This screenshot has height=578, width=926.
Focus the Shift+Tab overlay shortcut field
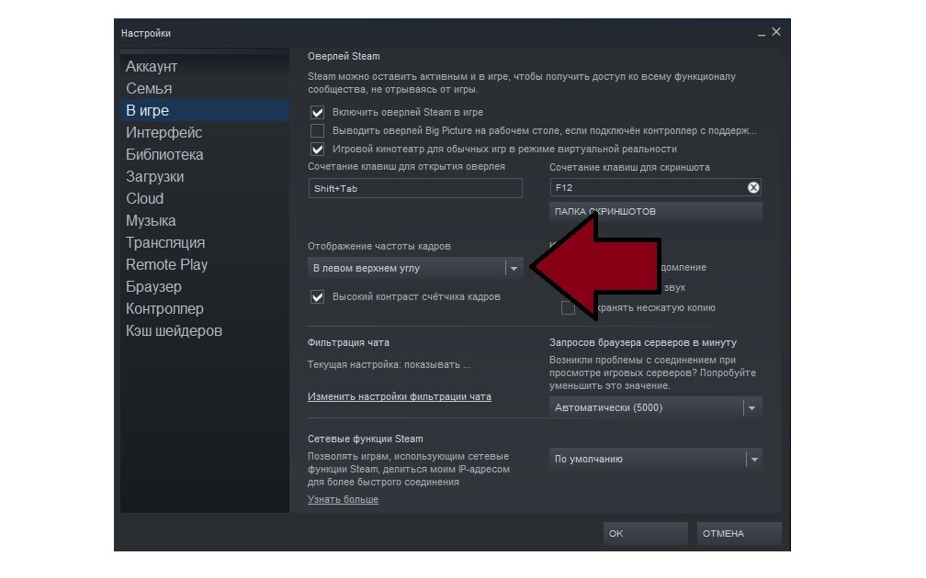click(x=415, y=188)
